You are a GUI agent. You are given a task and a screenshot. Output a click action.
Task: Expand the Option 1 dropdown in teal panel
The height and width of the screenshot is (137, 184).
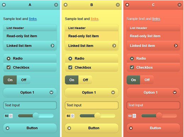pyautogui.click(x=30, y=93)
